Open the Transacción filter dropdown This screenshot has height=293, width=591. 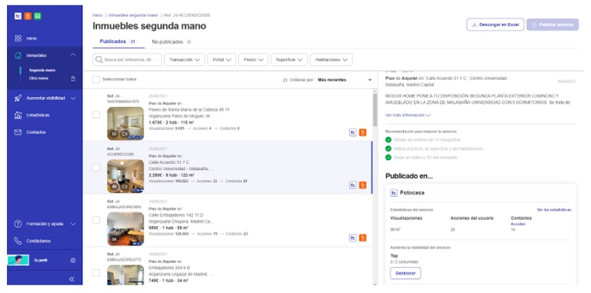(x=185, y=59)
